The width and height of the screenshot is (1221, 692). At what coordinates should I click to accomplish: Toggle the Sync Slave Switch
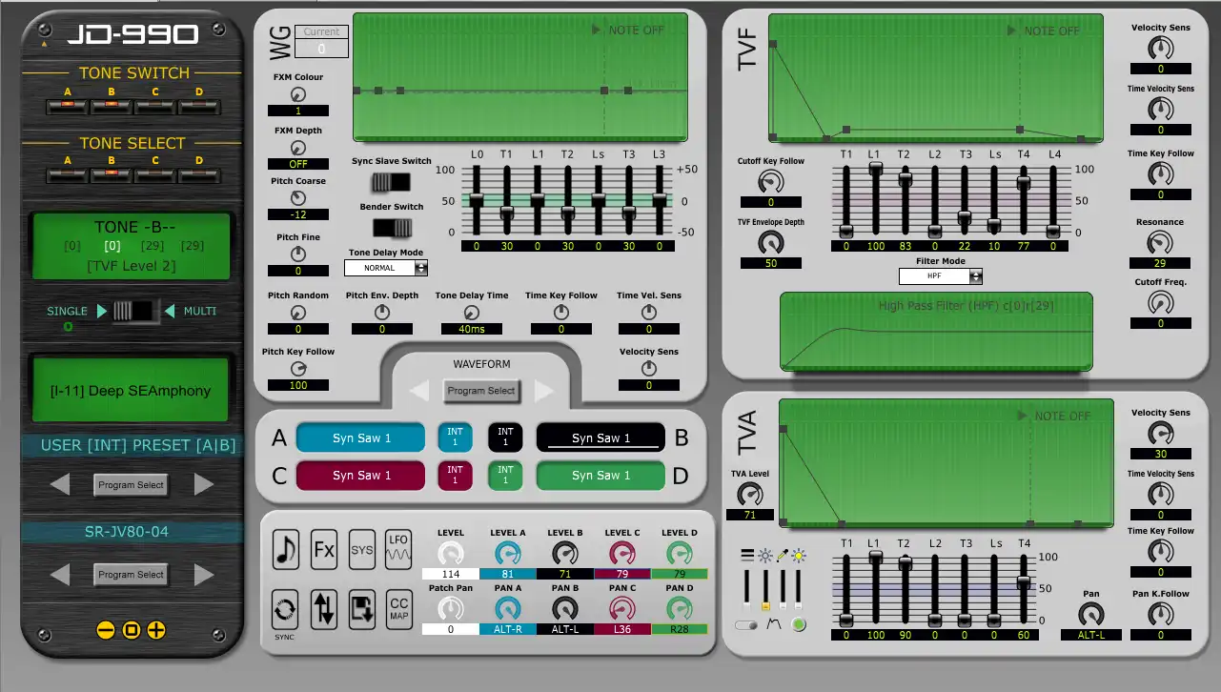pos(390,181)
